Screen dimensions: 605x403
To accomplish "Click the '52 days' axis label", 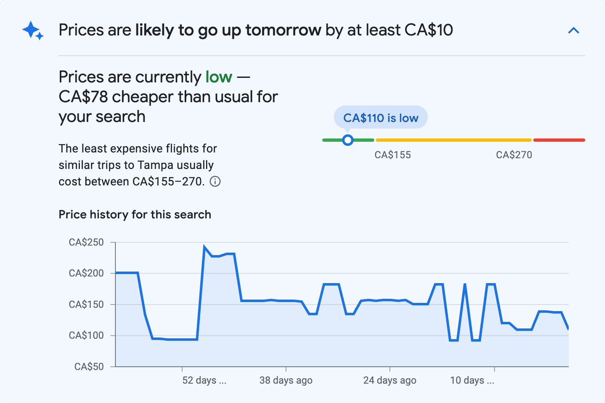I will coord(204,380).
